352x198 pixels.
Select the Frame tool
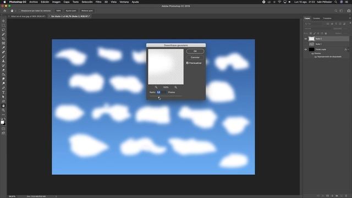[x=3, y=43]
